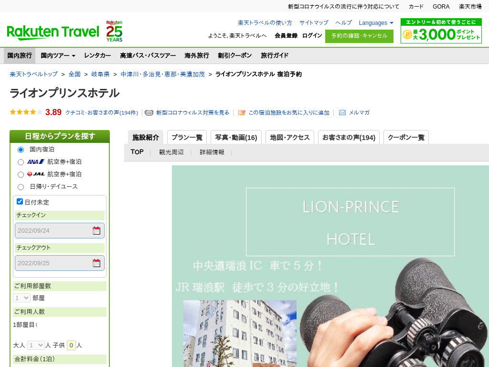The height and width of the screenshot is (367, 489).
Task: Uncheck the 日付未定 checkbox
Action: click(20, 202)
